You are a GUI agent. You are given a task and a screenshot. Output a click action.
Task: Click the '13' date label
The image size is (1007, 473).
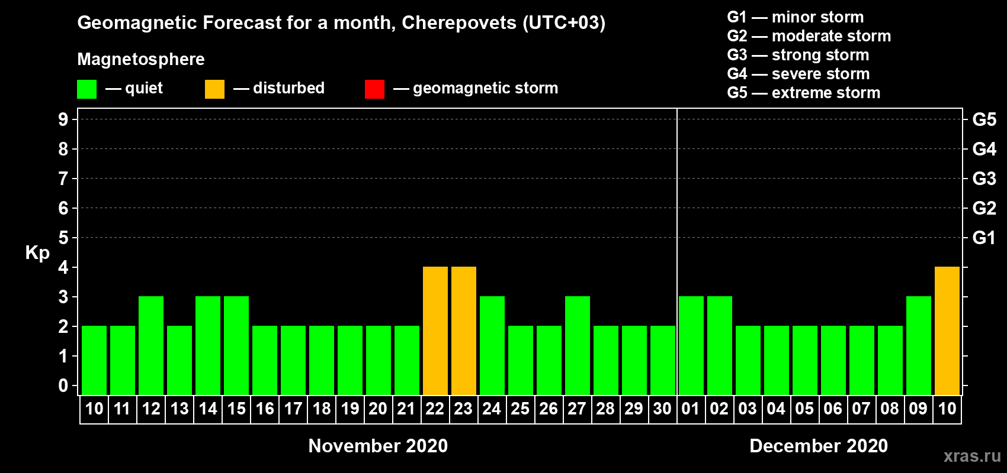click(179, 409)
